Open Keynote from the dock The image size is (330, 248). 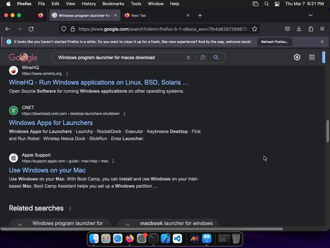pos(207,239)
